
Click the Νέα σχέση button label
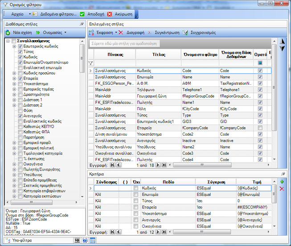pos(22,33)
